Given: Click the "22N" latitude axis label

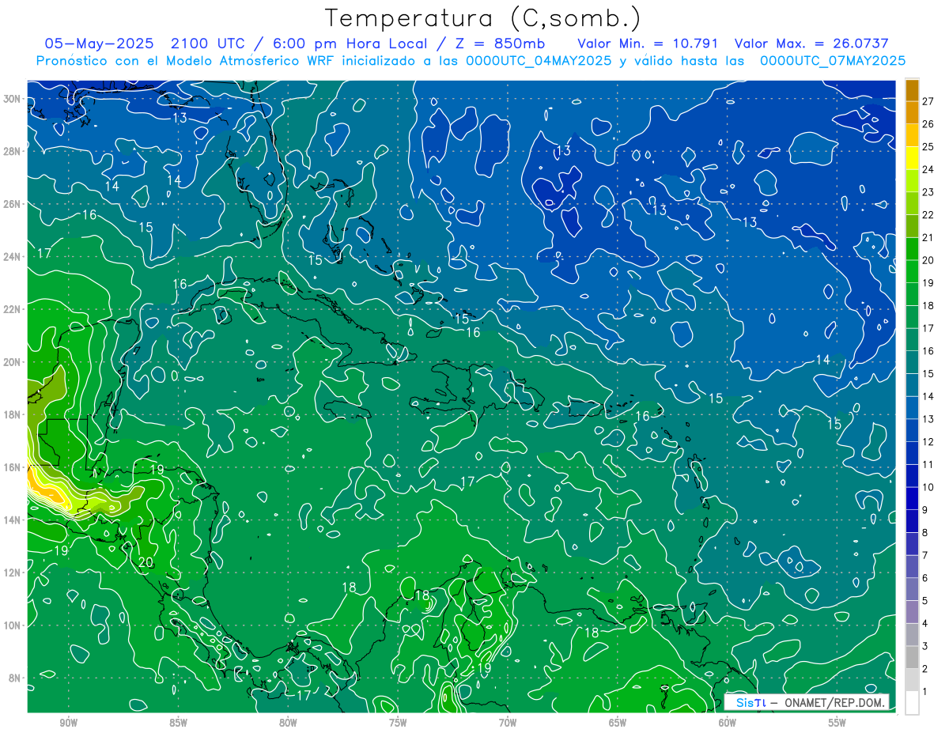Looking at the screenshot, I should (x=13, y=309).
